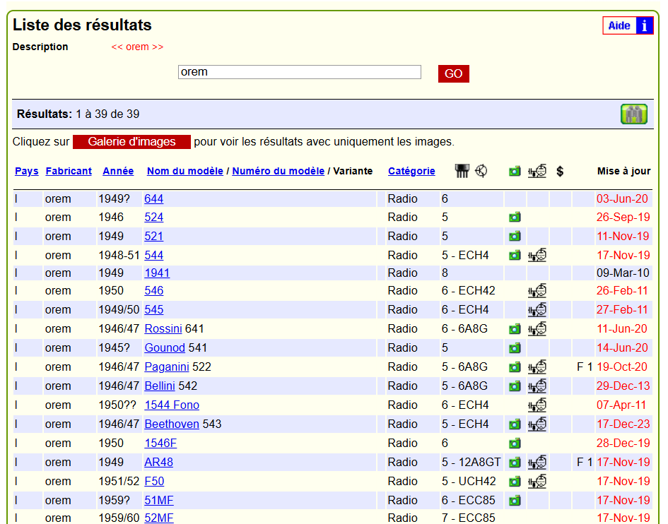Click the 09-Mar-10 update date
Image resolution: width=668 pixels, height=524 pixels.
tap(623, 273)
